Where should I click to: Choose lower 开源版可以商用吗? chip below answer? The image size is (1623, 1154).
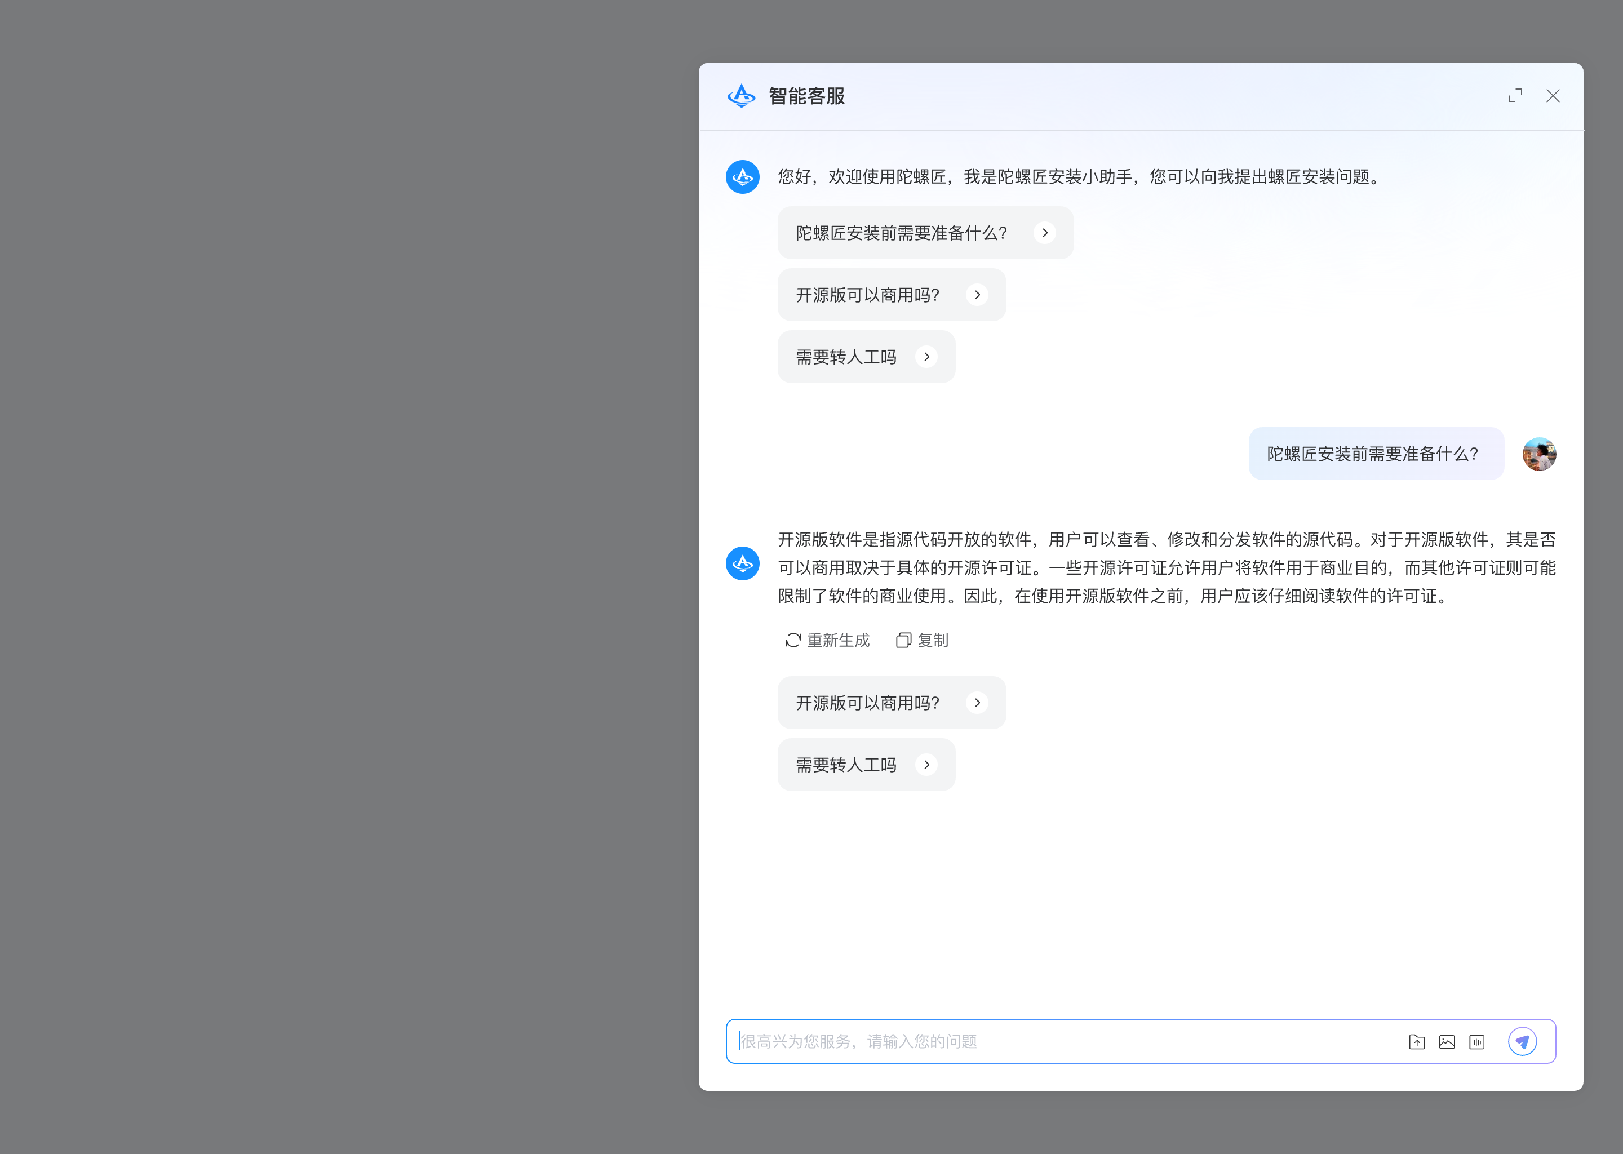tap(892, 703)
